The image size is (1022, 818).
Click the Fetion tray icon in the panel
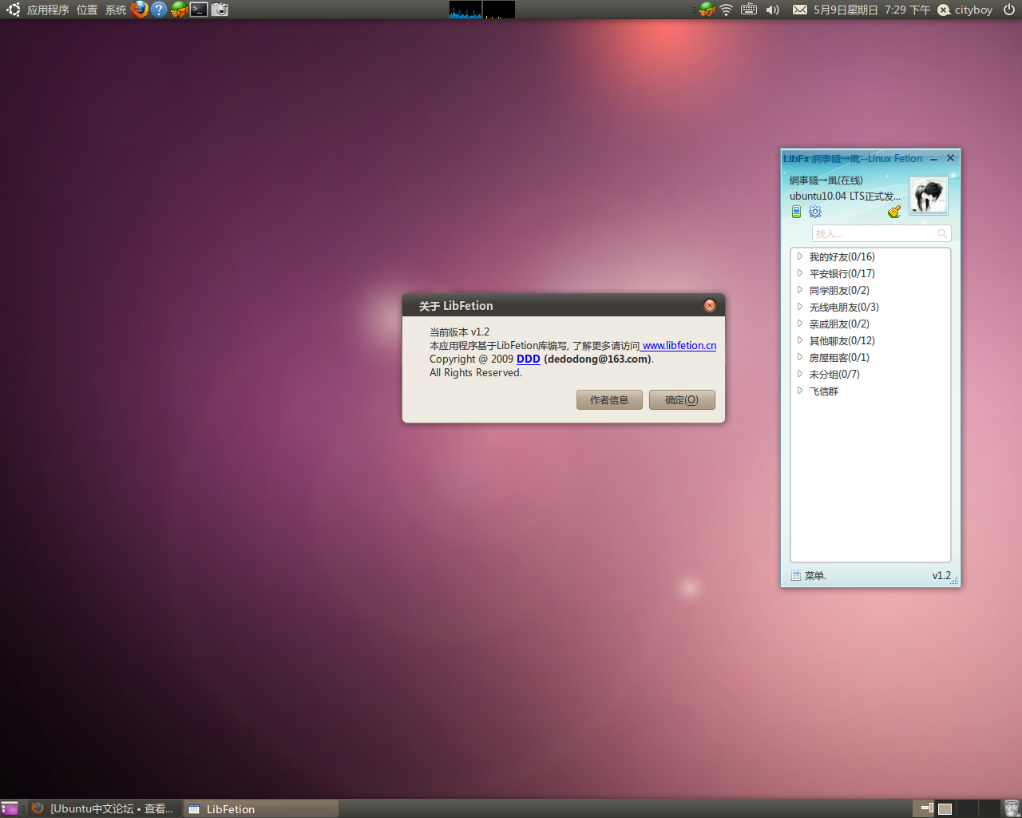coord(707,10)
